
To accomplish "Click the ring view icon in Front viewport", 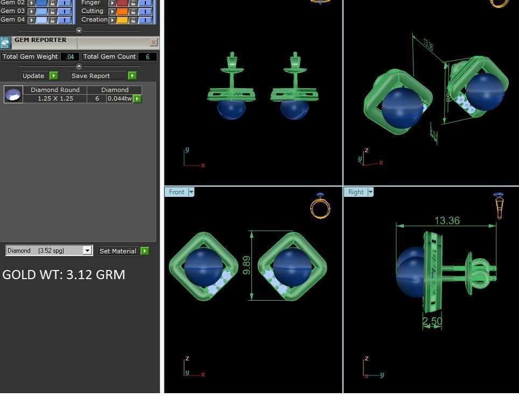I will 320,206.
